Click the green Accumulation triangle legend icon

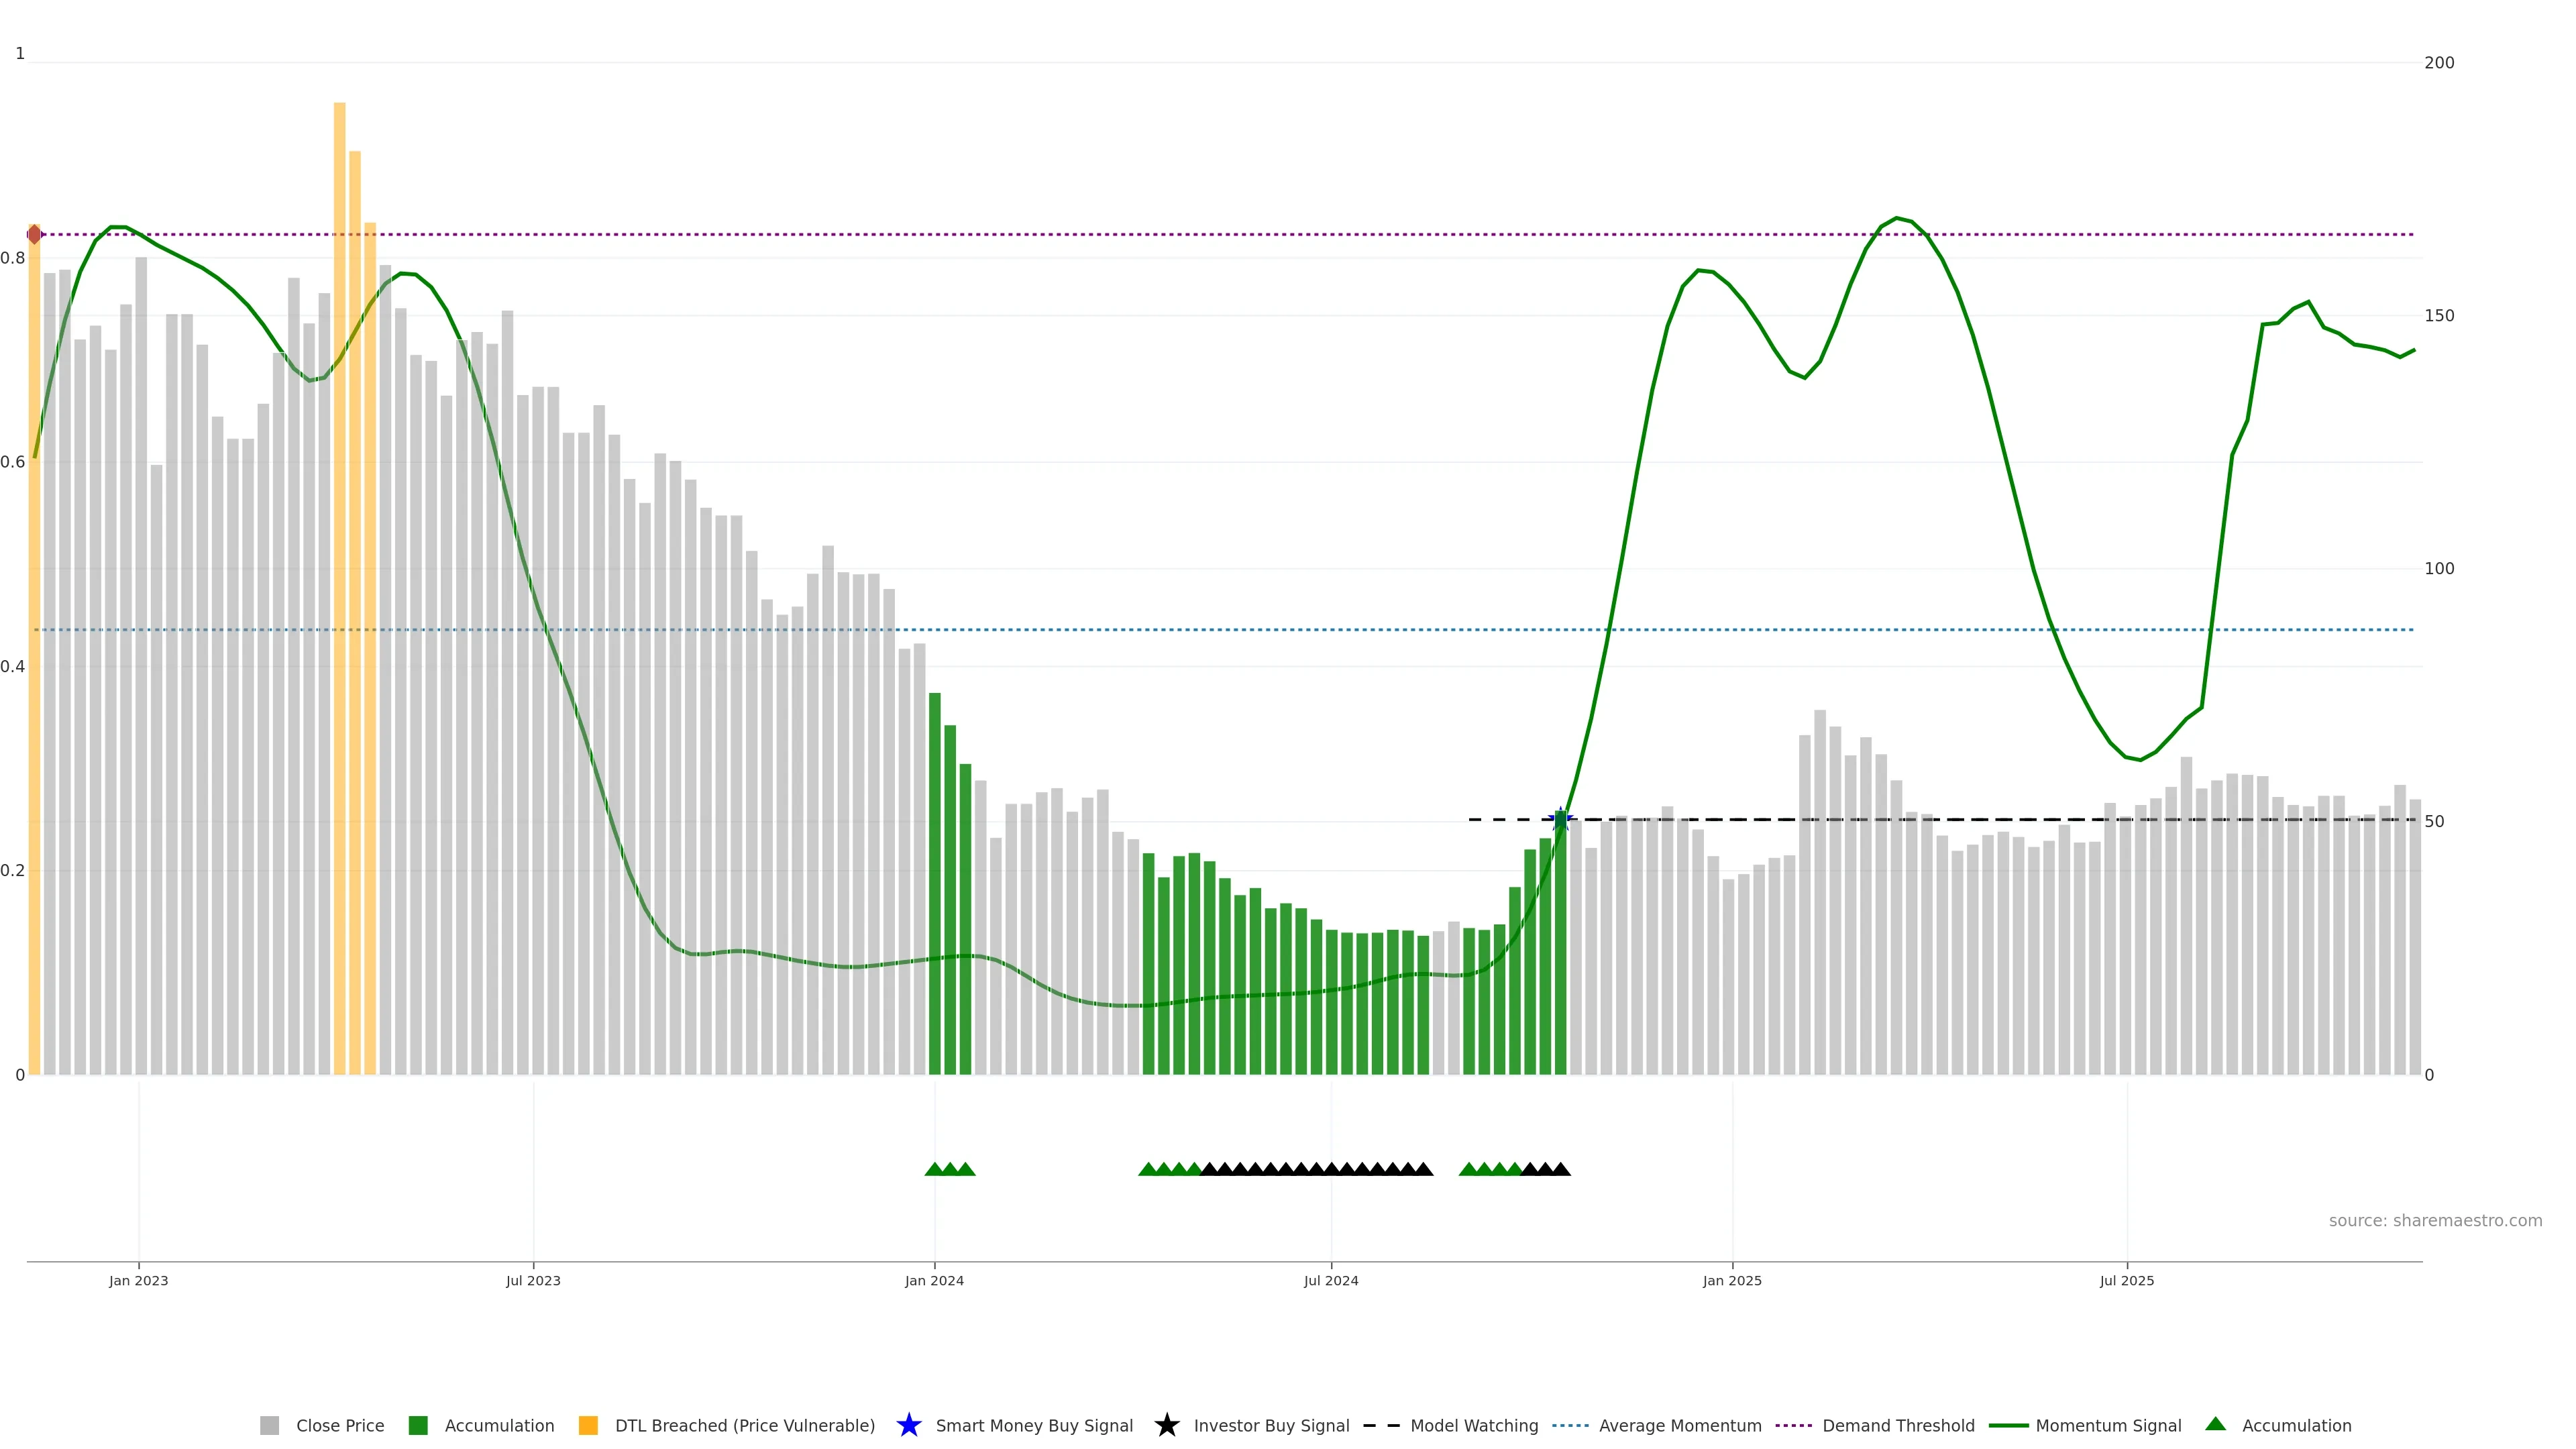point(2216,1425)
